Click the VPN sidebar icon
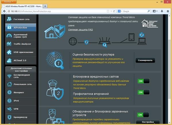Screen dimensions: 172x125 click(x=9, y=109)
